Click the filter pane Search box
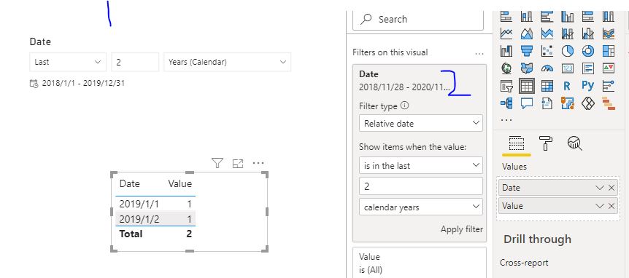The width and height of the screenshot is (629, 278). [418, 19]
